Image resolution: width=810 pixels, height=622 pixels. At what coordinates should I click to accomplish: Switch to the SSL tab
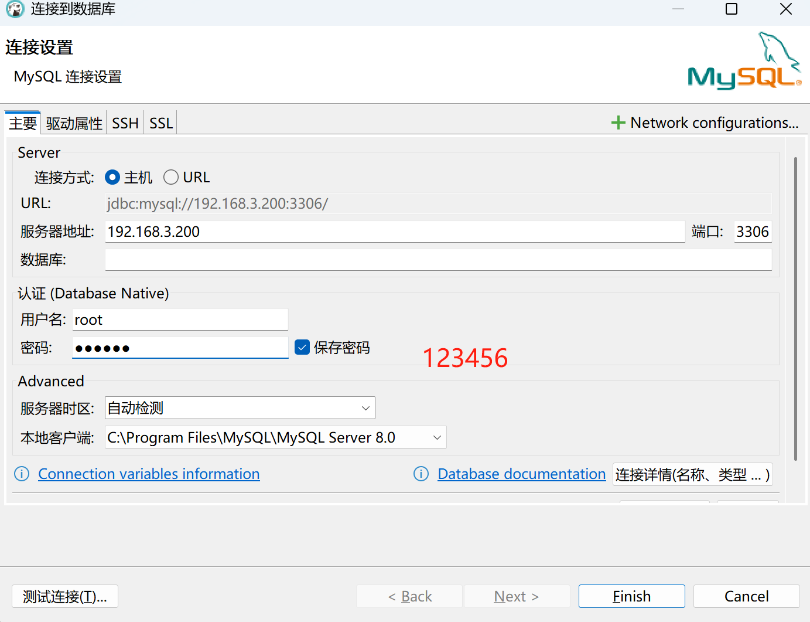pyautogui.click(x=161, y=123)
